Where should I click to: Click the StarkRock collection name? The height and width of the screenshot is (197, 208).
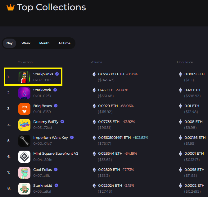(42, 90)
